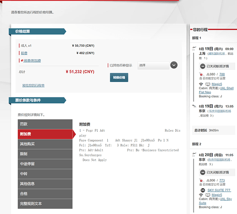Open the itinerary preview link below the total
This screenshot has width=237, height=214.
[x=33, y=85]
